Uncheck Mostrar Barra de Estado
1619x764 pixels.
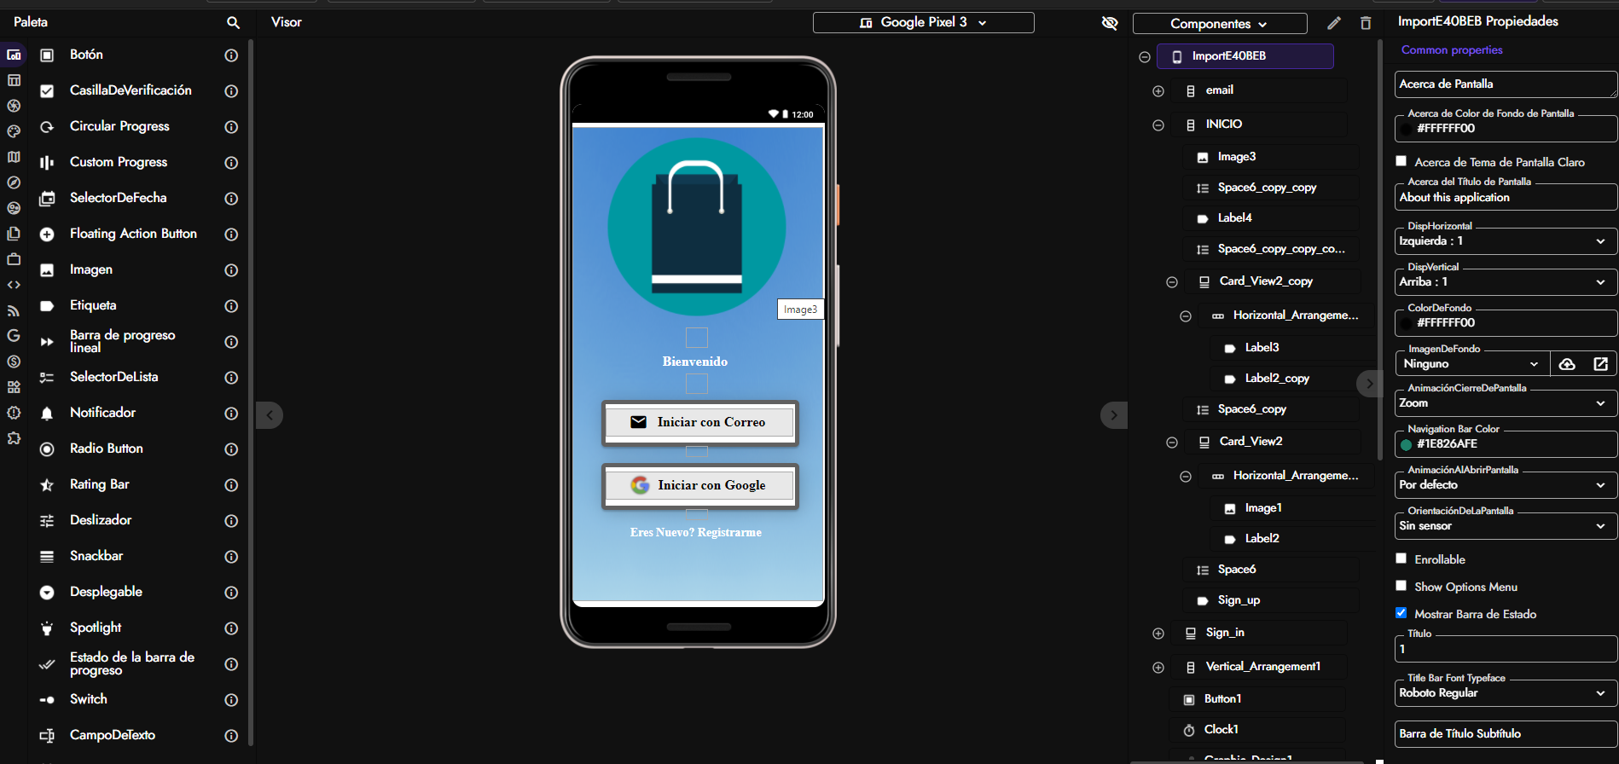click(x=1401, y=613)
